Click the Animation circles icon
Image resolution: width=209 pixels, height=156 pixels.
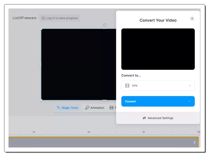coord(87,108)
